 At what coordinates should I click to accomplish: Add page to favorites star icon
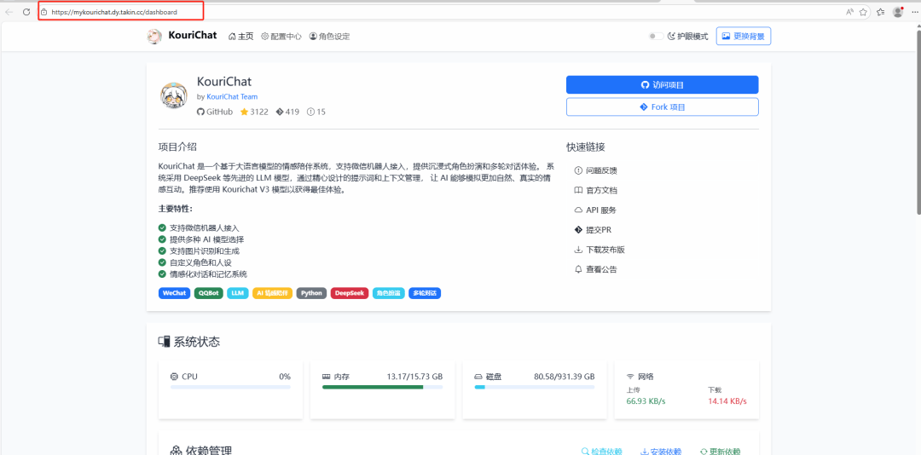(x=863, y=12)
